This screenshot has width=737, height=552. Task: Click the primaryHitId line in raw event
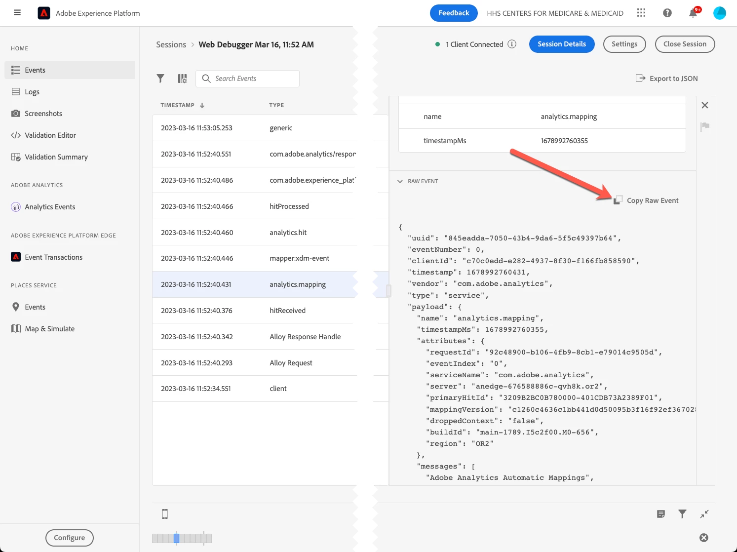544,397
